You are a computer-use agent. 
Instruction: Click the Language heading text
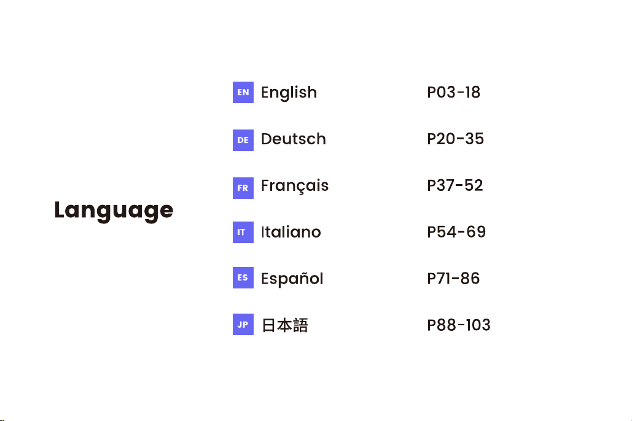(114, 210)
